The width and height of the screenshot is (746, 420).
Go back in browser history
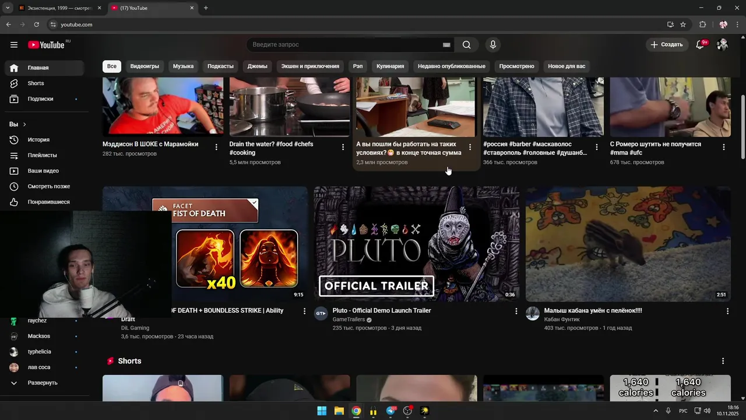tap(8, 24)
